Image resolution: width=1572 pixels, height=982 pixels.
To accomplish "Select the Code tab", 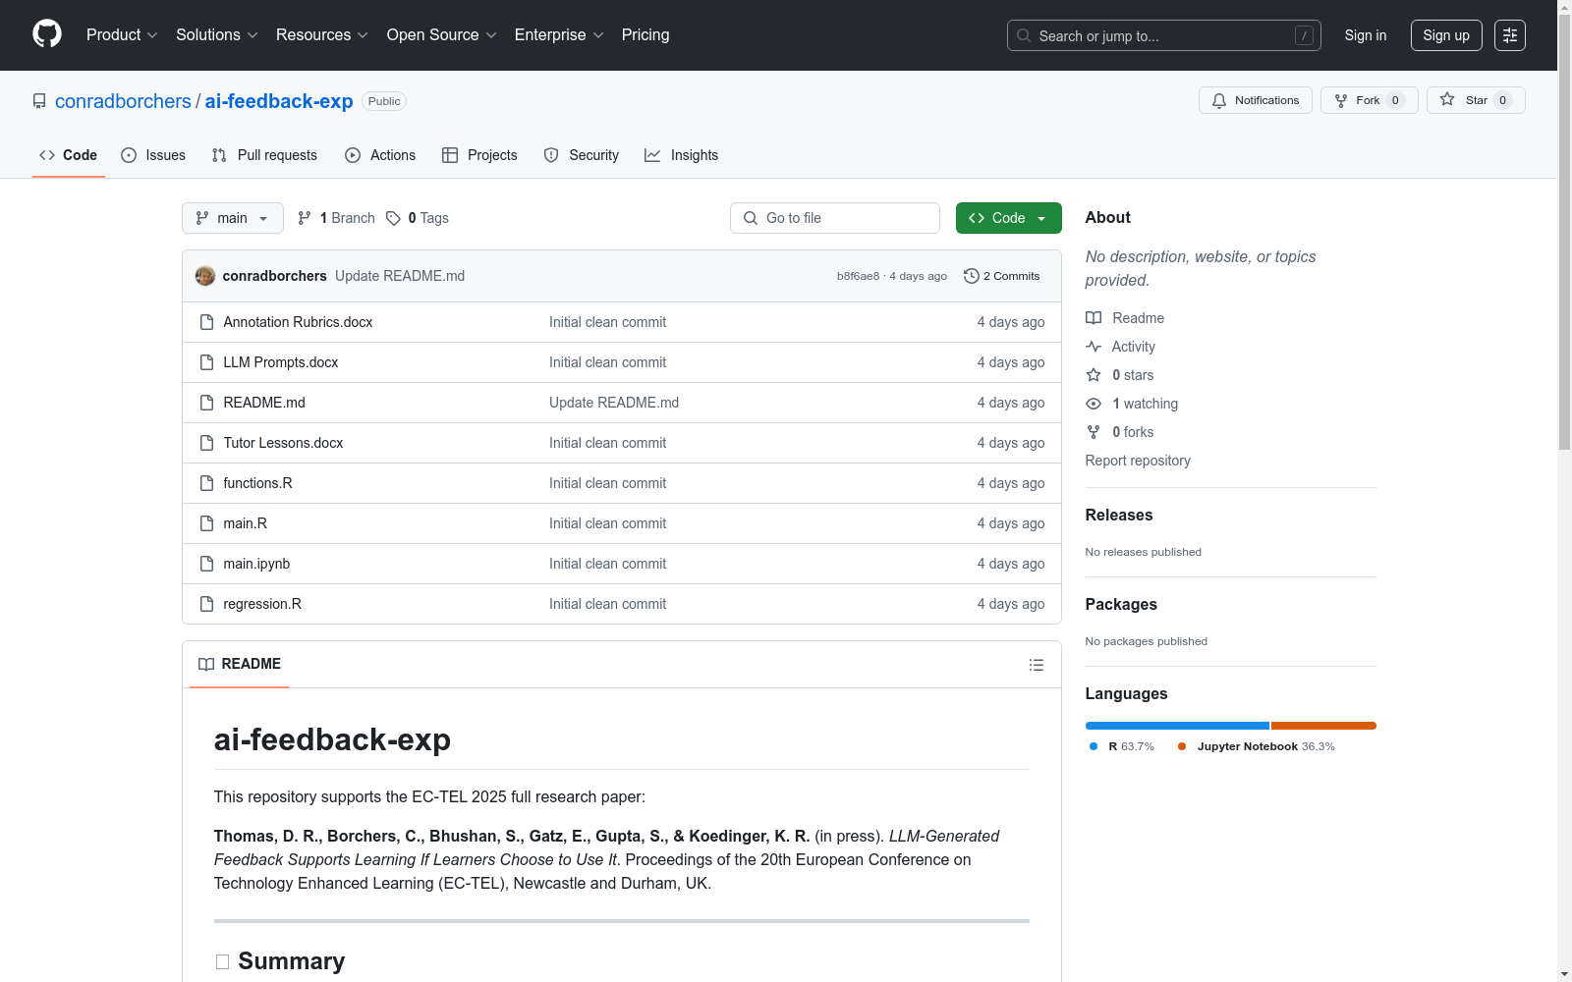I will coord(69,155).
